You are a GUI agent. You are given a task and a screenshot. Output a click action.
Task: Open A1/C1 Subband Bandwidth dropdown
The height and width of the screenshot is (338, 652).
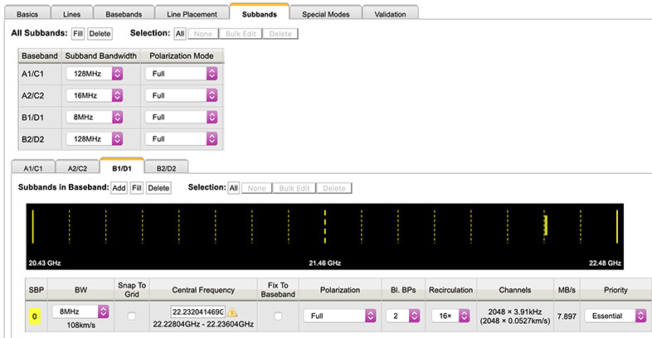point(95,74)
